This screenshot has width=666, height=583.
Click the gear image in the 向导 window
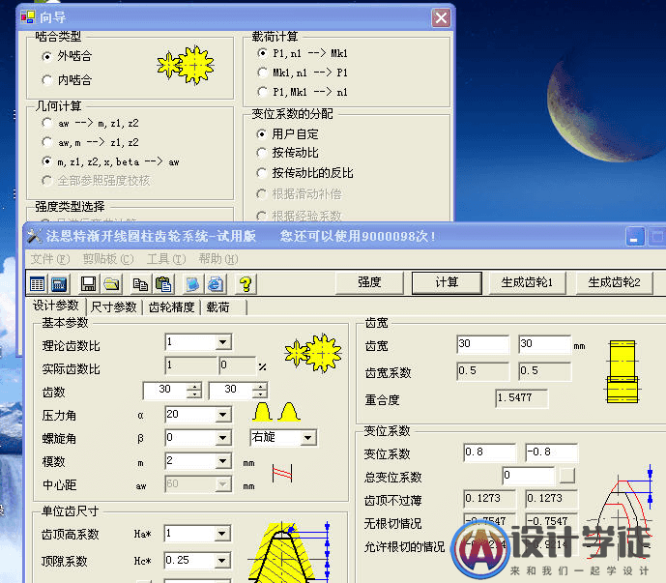pos(186,66)
